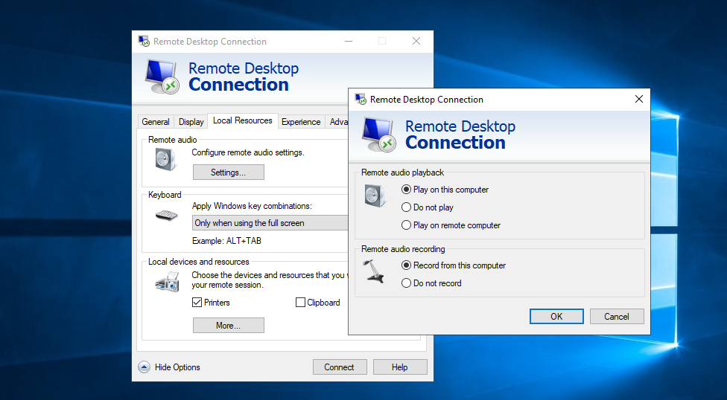Choose Play on remote computer
The image size is (727, 400).
451,225
